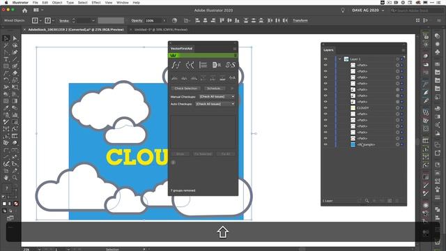Open the fill swatch dropdown arrow
This screenshot has height=251, width=446.
click(40, 20)
